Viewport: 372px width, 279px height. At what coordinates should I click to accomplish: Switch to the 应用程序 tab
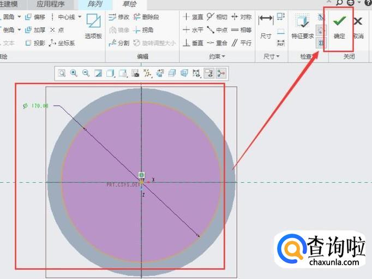tap(50, 4)
